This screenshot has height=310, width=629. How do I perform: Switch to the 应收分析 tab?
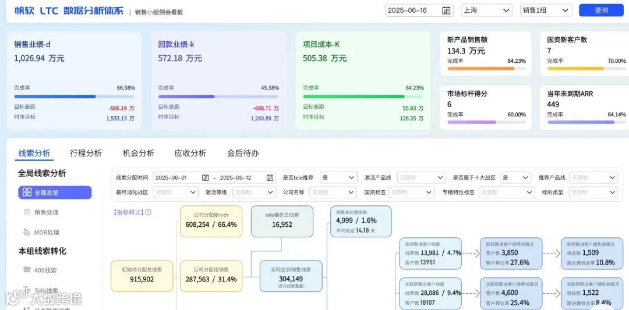coord(190,153)
